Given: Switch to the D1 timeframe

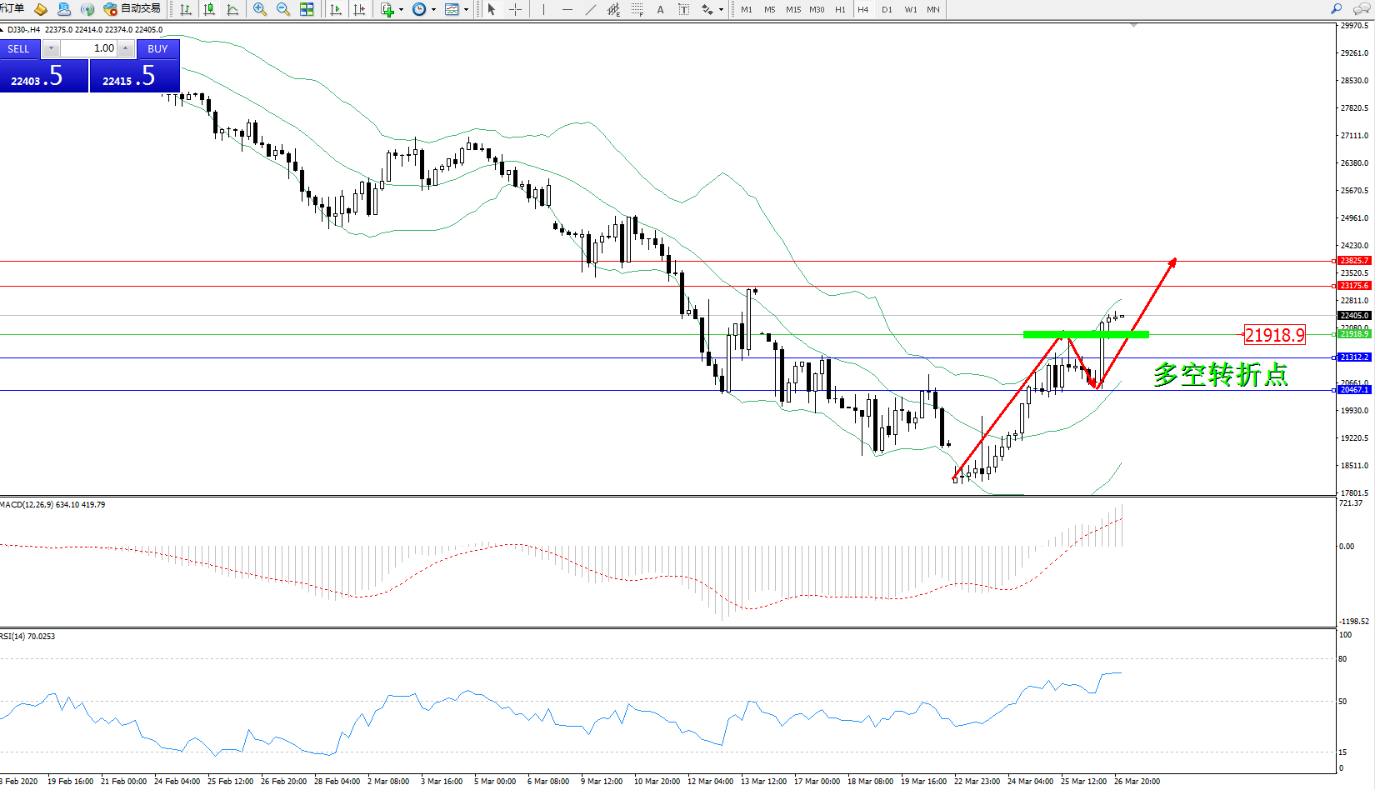Looking at the screenshot, I should click(x=887, y=9).
